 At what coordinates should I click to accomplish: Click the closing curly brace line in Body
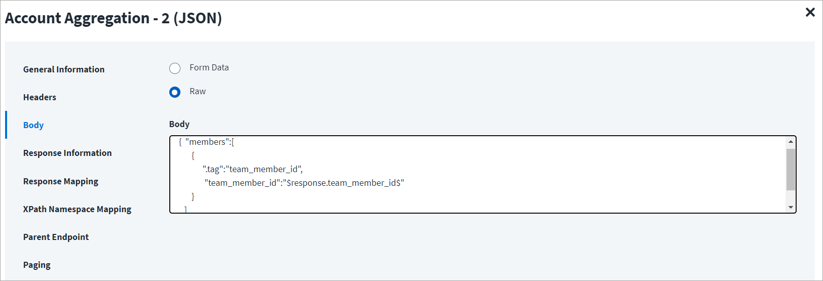pyautogui.click(x=193, y=196)
